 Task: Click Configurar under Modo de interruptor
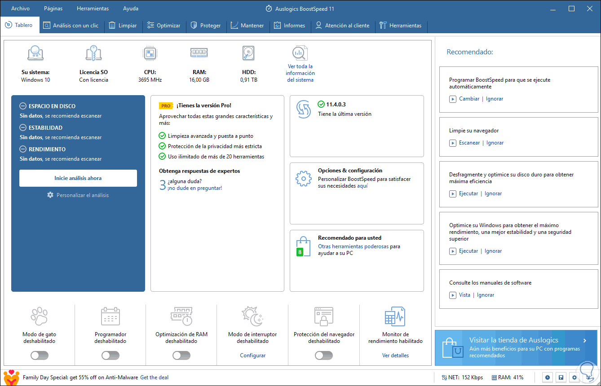tap(252, 355)
